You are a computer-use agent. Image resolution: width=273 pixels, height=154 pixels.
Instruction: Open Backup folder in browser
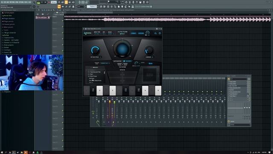pos(6,35)
